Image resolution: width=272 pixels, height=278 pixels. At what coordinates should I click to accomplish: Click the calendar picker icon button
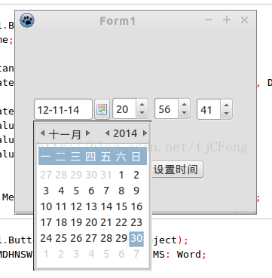pyautogui.click(x=102, y=109)
